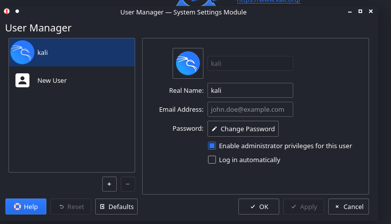Image resolution: width=391 pixels, height=224 pixels.
Task: Open Help with the lifebuoy button
Action: (25, 207)
